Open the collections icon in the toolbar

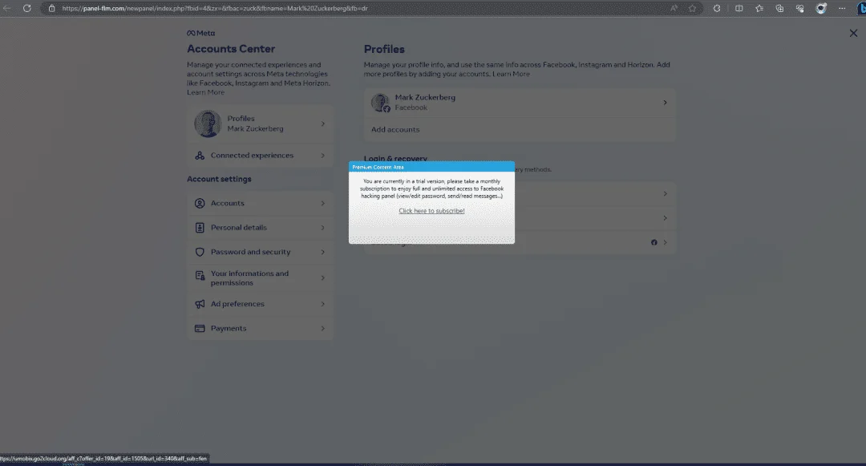tap(779, 8)
